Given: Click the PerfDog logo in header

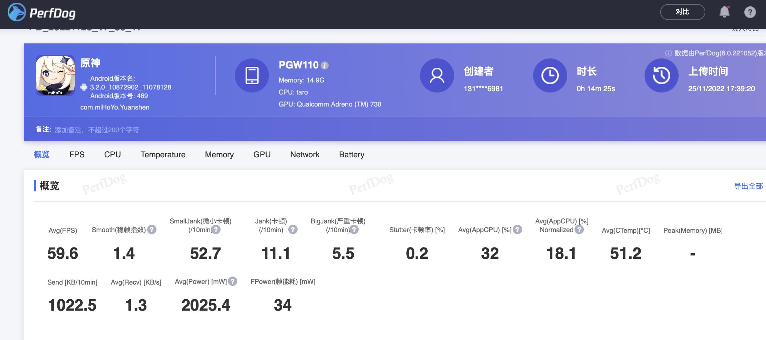Looking at the screenshot, I should click(x=42, y=13).
